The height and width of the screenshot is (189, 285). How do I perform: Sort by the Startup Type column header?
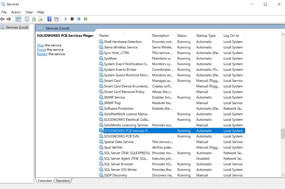tap(208, 36)
